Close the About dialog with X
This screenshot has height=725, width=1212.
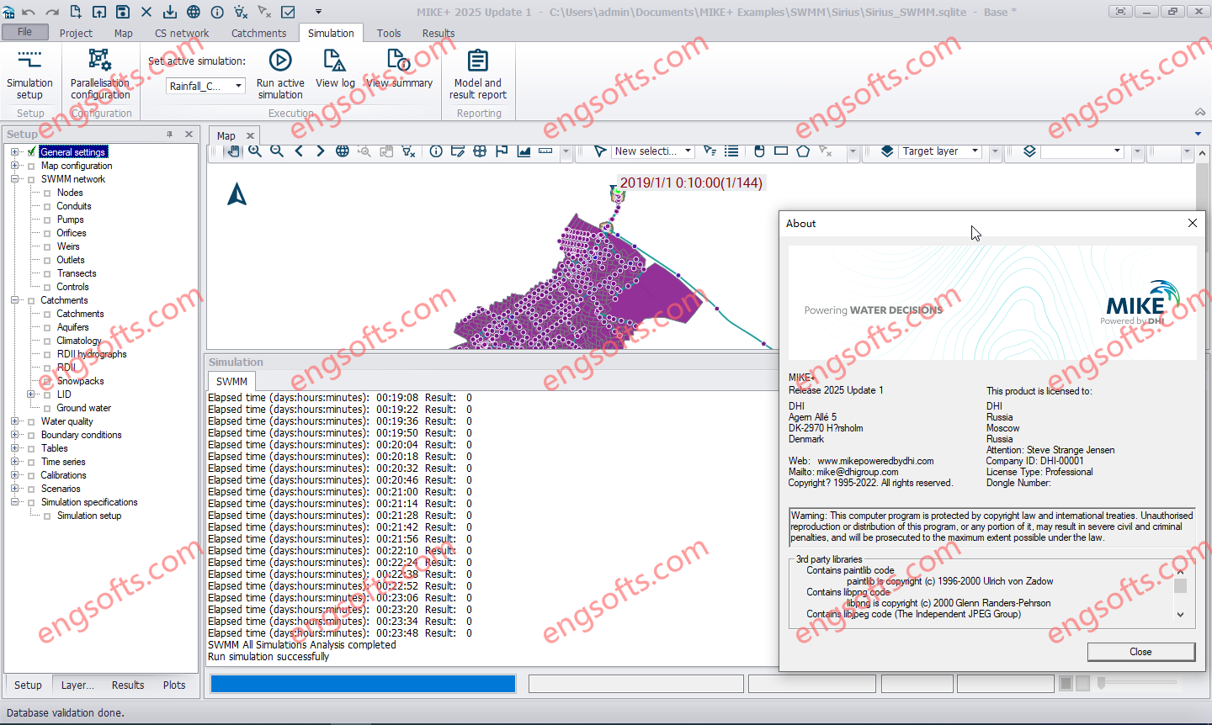pos(1192,223)
